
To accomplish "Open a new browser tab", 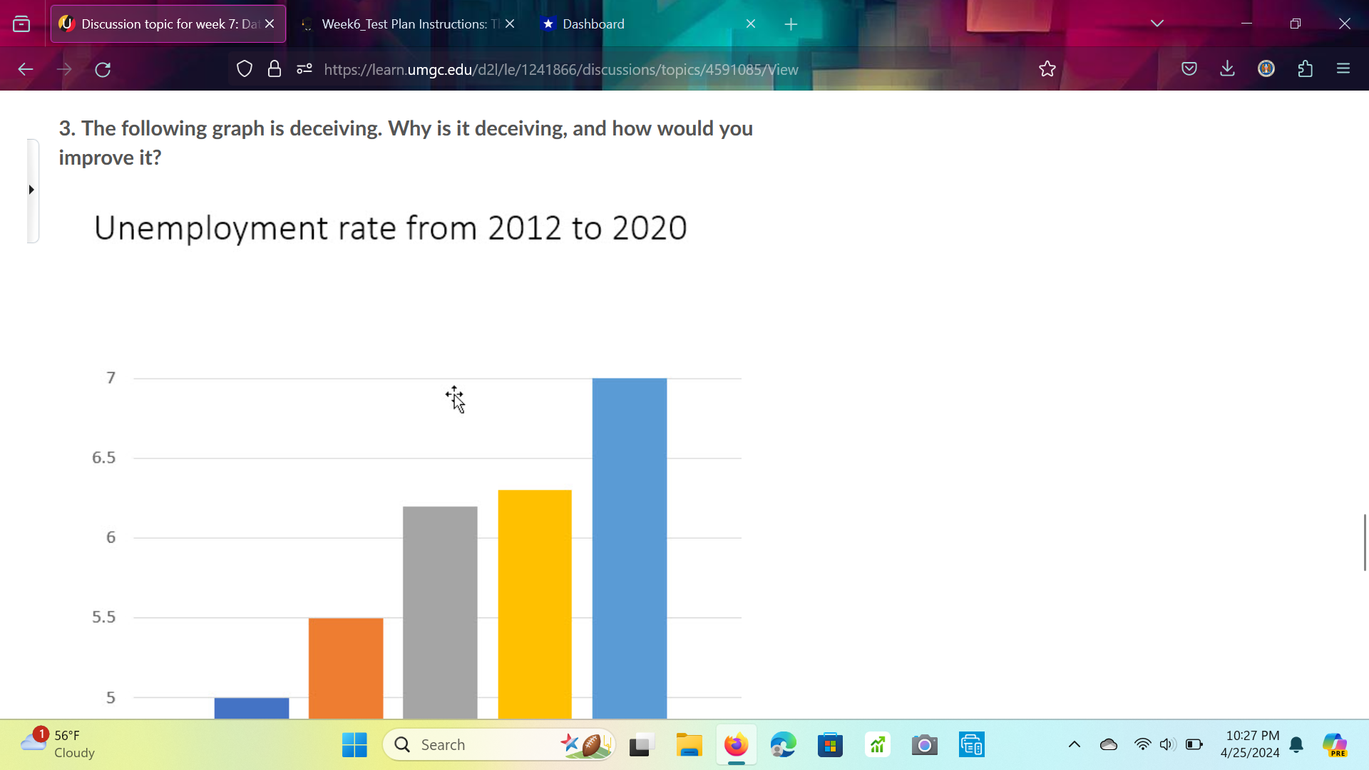I will 791,24.
